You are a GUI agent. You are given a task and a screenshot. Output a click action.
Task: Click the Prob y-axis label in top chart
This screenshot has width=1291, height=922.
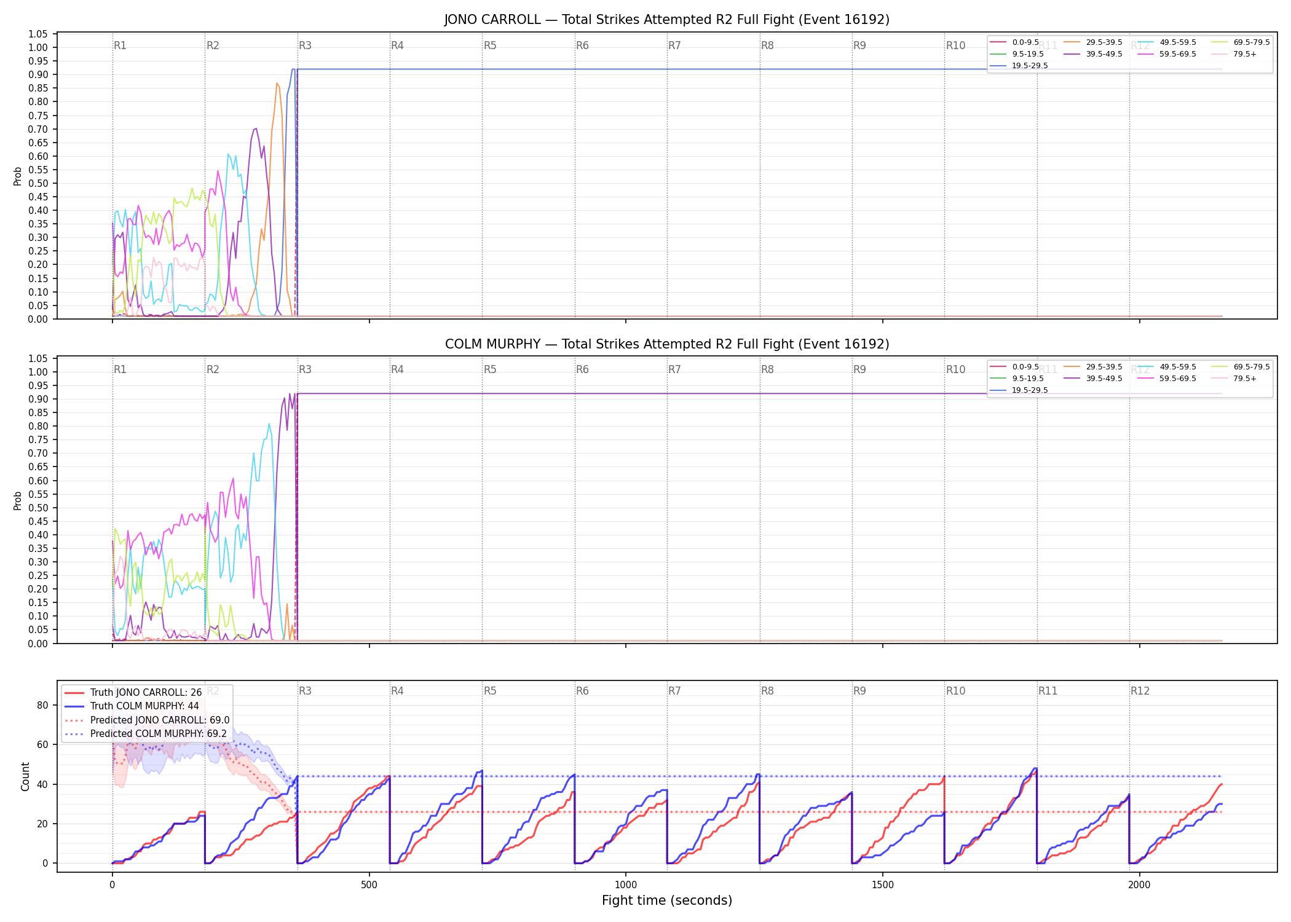[18, 176]
